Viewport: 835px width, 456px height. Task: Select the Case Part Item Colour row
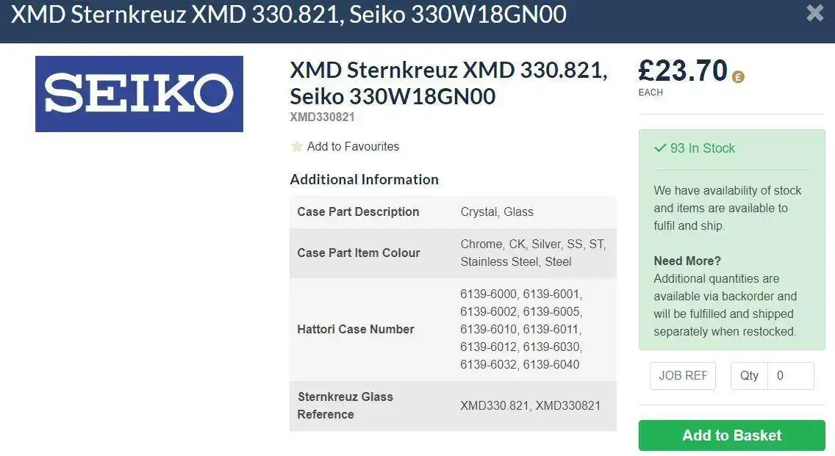click(454, 253)
